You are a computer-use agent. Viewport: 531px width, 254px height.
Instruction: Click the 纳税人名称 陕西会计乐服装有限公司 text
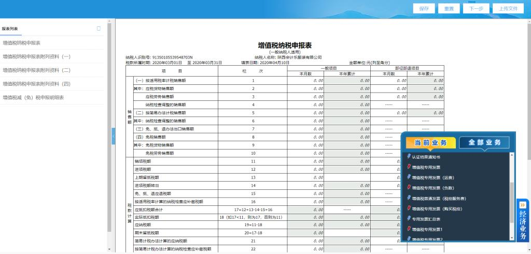299,57
